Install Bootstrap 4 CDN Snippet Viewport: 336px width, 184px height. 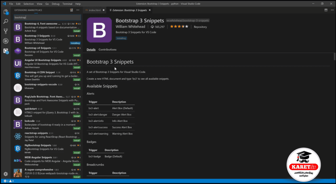point(77,80)
